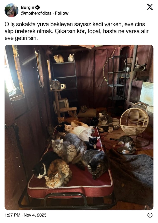Follow the @motherofidiots account
This screenshot has width=158, height=223.
[x=62, y=13]
